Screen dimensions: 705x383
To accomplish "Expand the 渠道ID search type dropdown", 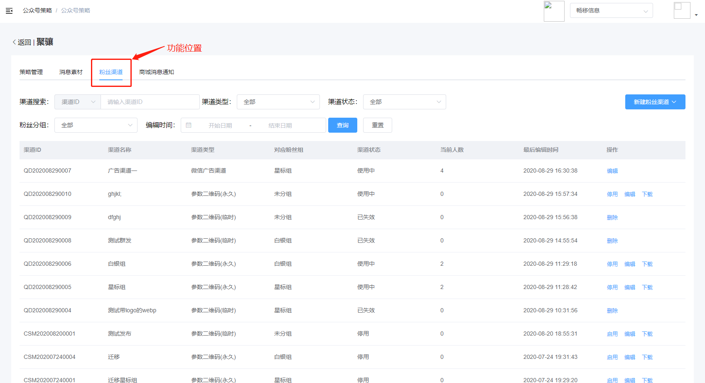I will point(78,102).
